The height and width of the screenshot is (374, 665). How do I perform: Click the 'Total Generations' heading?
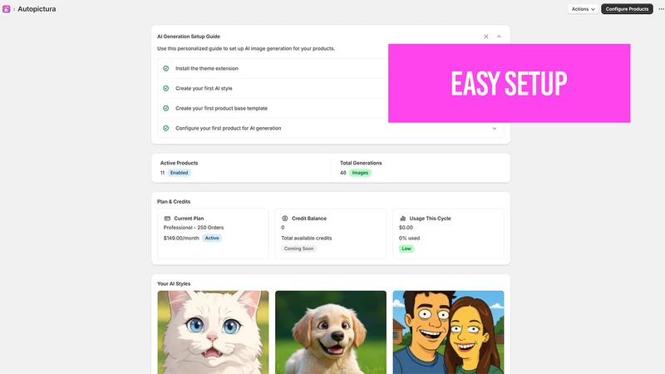(x=361, y=163)
